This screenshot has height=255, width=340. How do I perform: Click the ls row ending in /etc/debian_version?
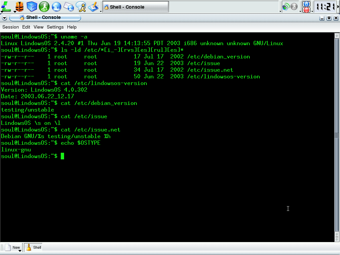(126, 57)
